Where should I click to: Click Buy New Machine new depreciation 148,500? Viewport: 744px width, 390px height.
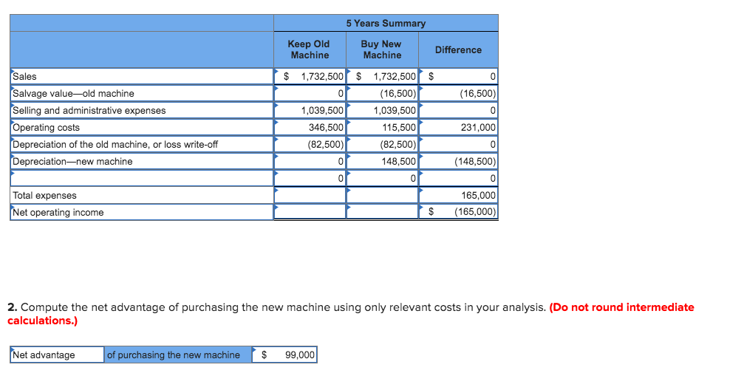click(x=382, y=162)
